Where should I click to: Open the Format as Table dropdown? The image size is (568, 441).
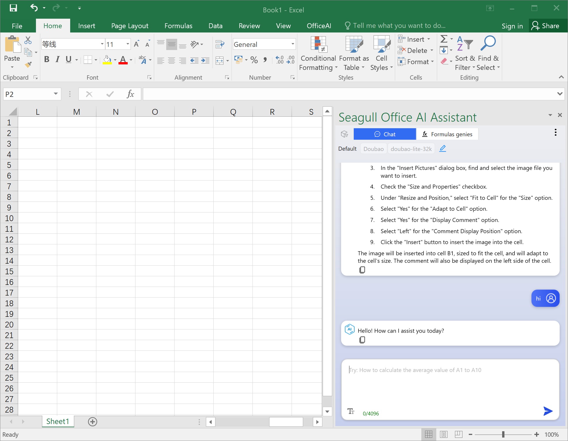coord(354,54)
